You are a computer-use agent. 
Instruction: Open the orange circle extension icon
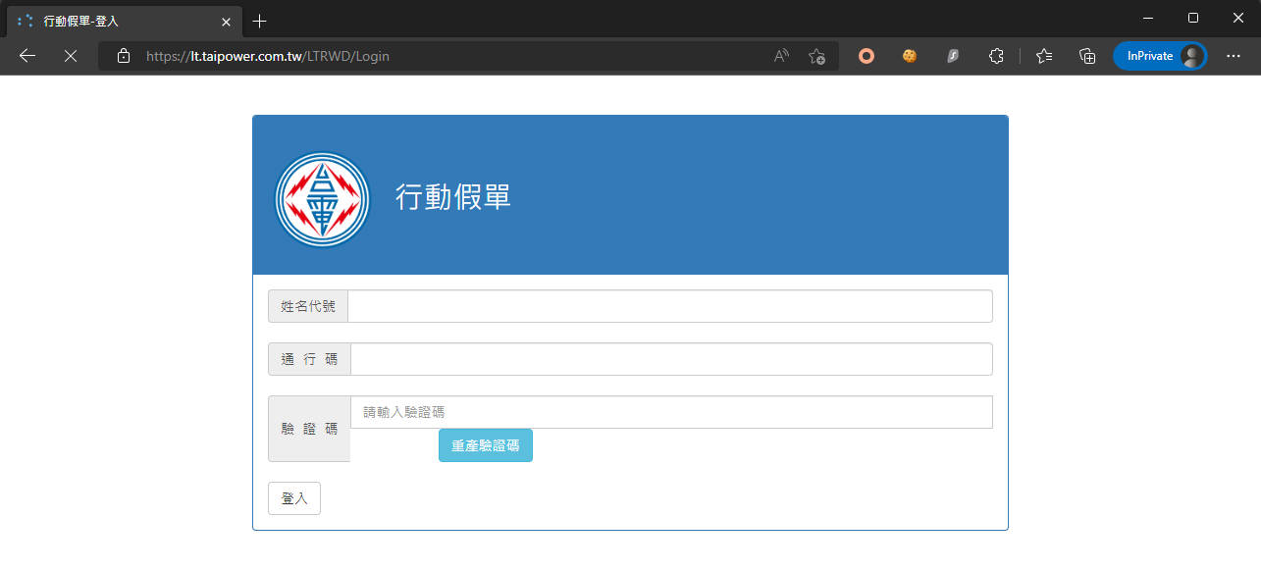[x=867, y=56]
